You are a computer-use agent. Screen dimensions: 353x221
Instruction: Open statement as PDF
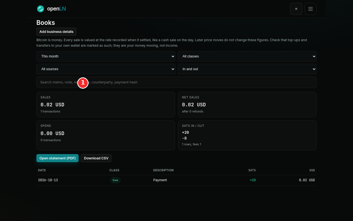pyautogui.click(x=57, y=158)
